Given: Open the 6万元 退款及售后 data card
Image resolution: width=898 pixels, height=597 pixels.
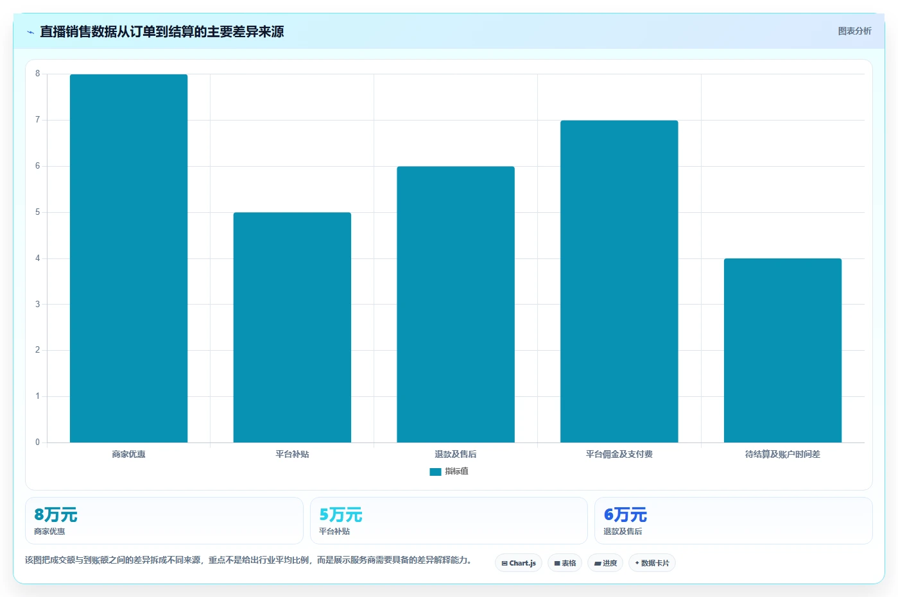Looking at the screenshot, I should pos(733,521).
